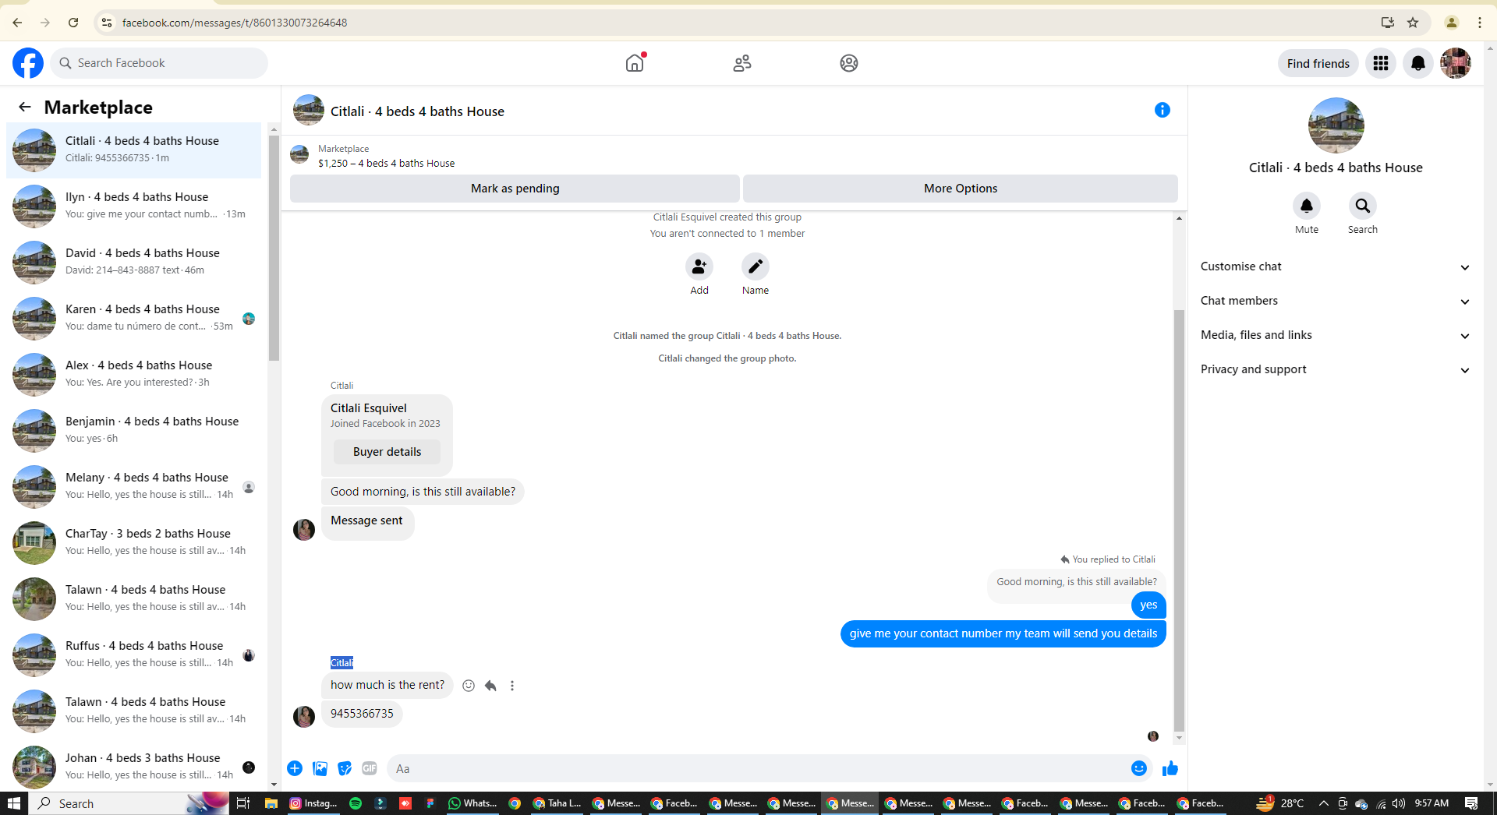Reply to the 'how much is the rent?' message
The height and width of the screenshot is (815, 1497).
pos(490,686)
